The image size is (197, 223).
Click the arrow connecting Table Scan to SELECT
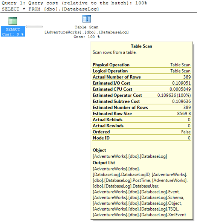(x=34, y=26)
